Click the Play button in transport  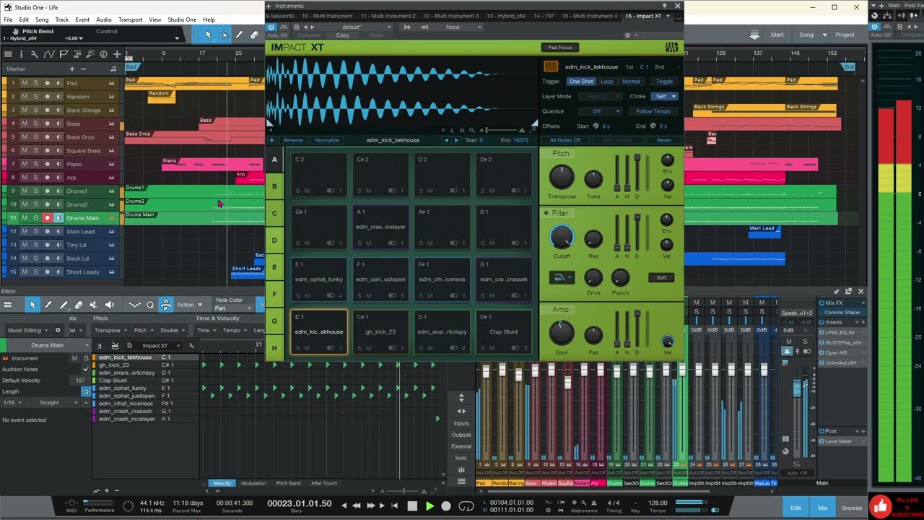coord(430,506)
